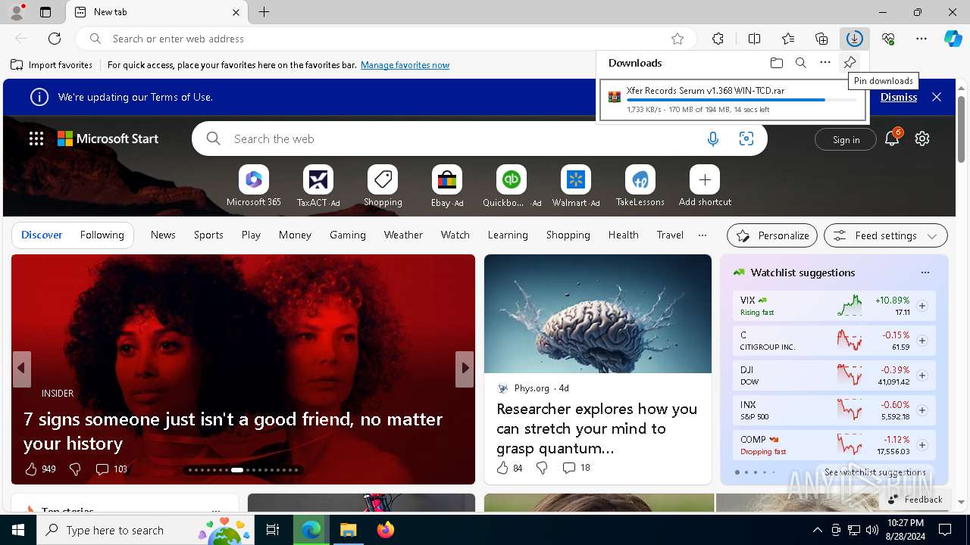This screenshot has height=545, width=970.
Task: Dislike the friend signs article
Action: [x=75, y=469]
